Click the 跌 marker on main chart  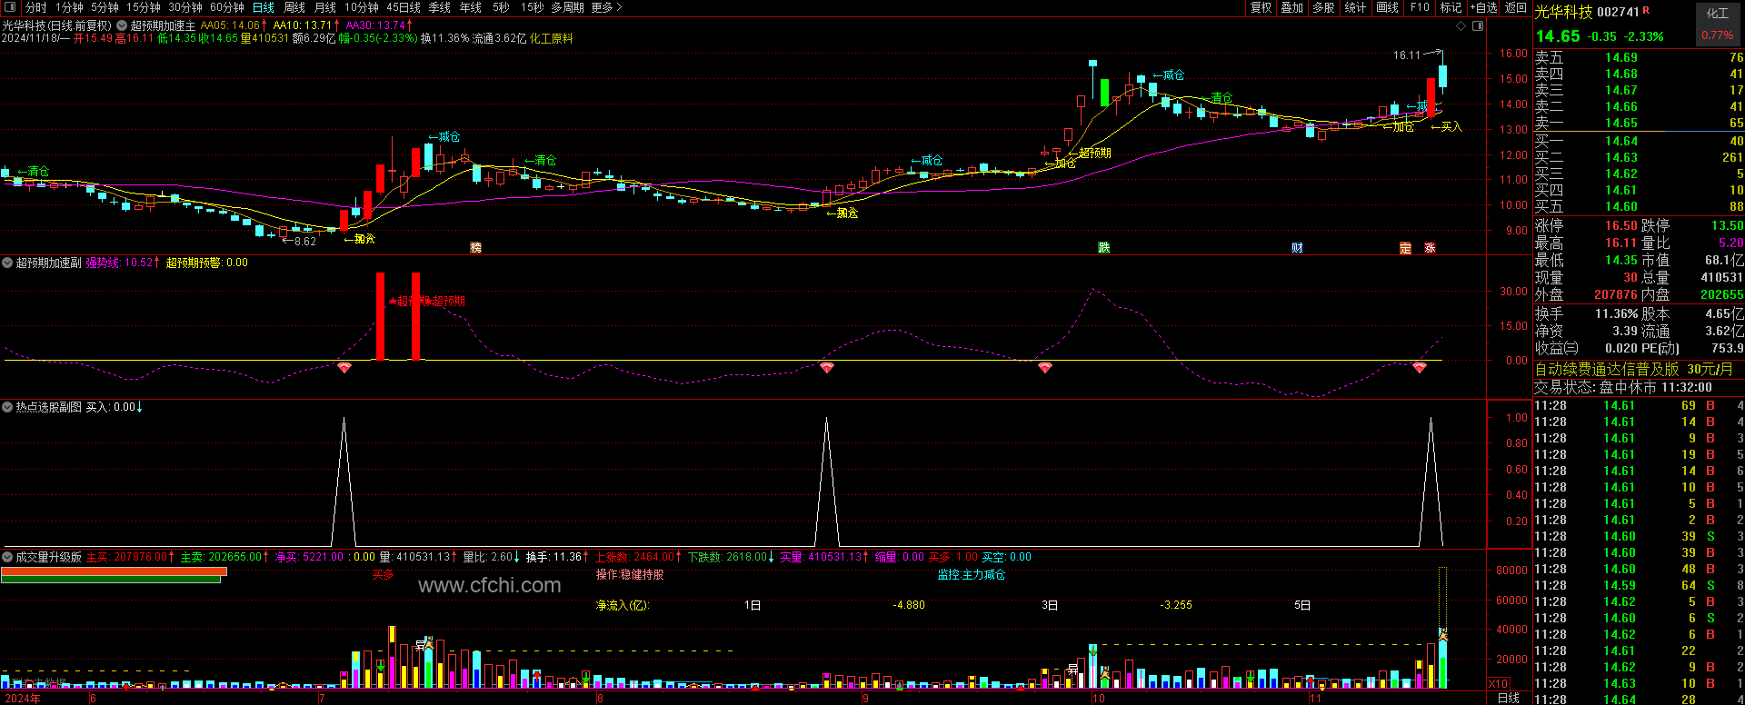click(x=1104, y=248)
